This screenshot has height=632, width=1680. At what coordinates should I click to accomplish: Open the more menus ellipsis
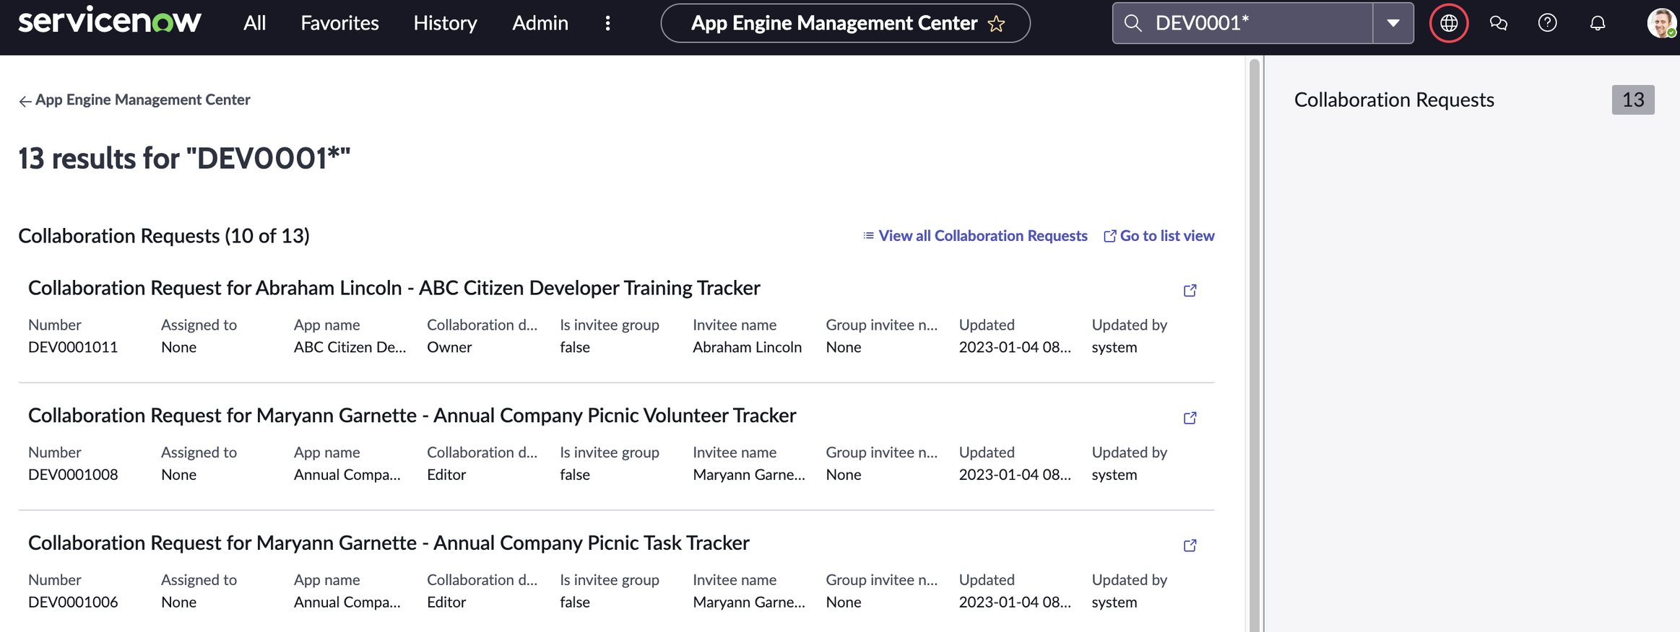(x=608, y=23)
